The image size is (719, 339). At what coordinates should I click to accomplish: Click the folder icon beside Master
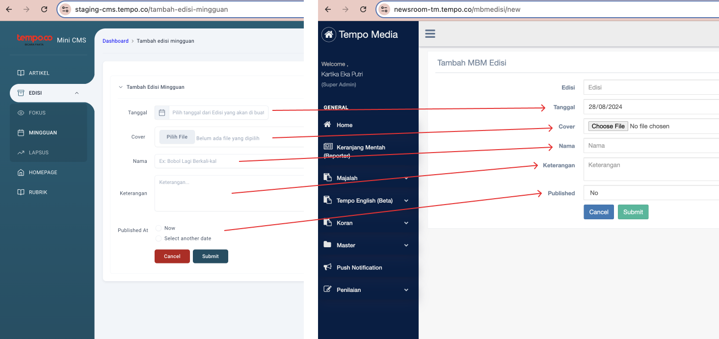coord(327,244)
